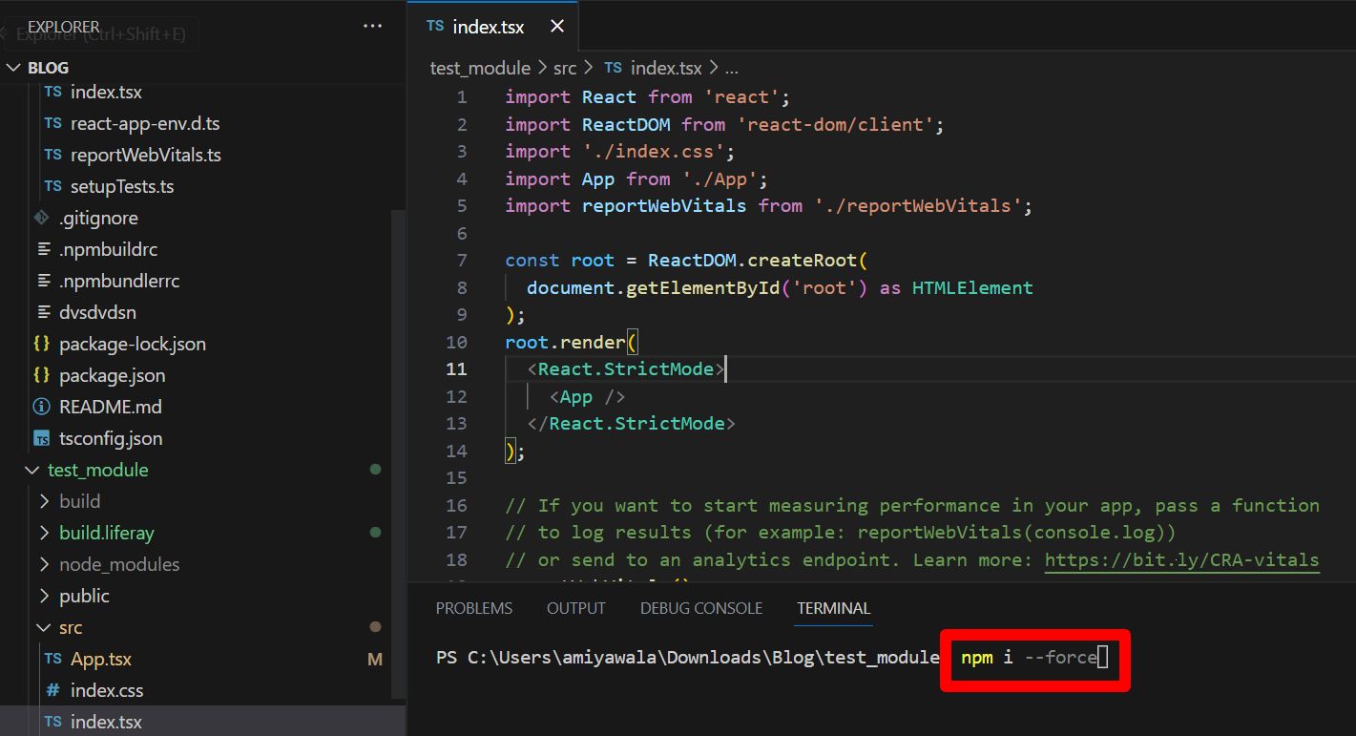Open Explorer more actions ellipsis menu
1356x736 pixels.
[373, 27]
